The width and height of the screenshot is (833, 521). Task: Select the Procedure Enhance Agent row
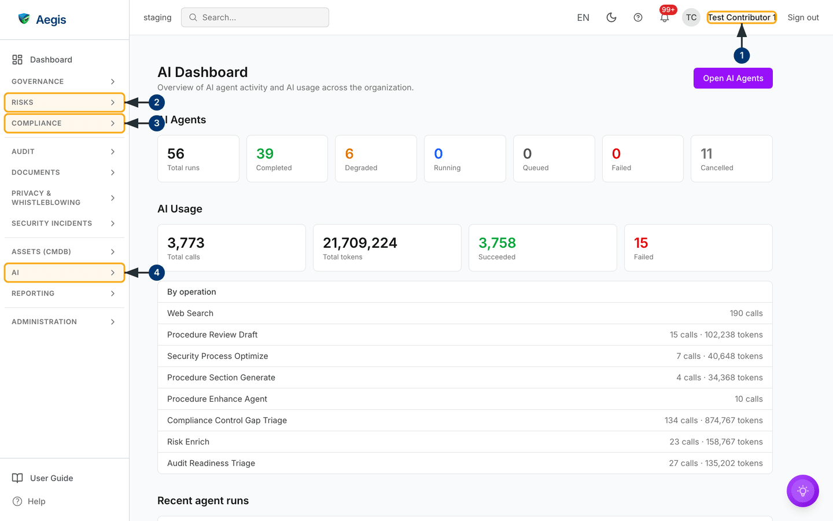pyautogui.click(x=465, y=399)
